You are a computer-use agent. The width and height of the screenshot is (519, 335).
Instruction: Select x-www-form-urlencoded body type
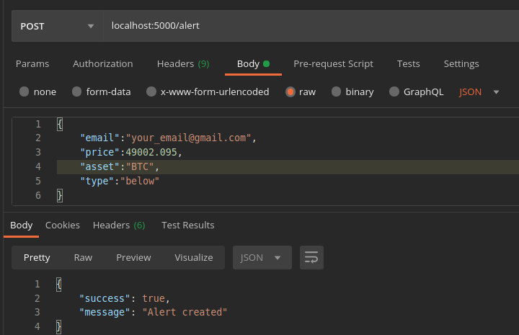(x=151, y=91)
